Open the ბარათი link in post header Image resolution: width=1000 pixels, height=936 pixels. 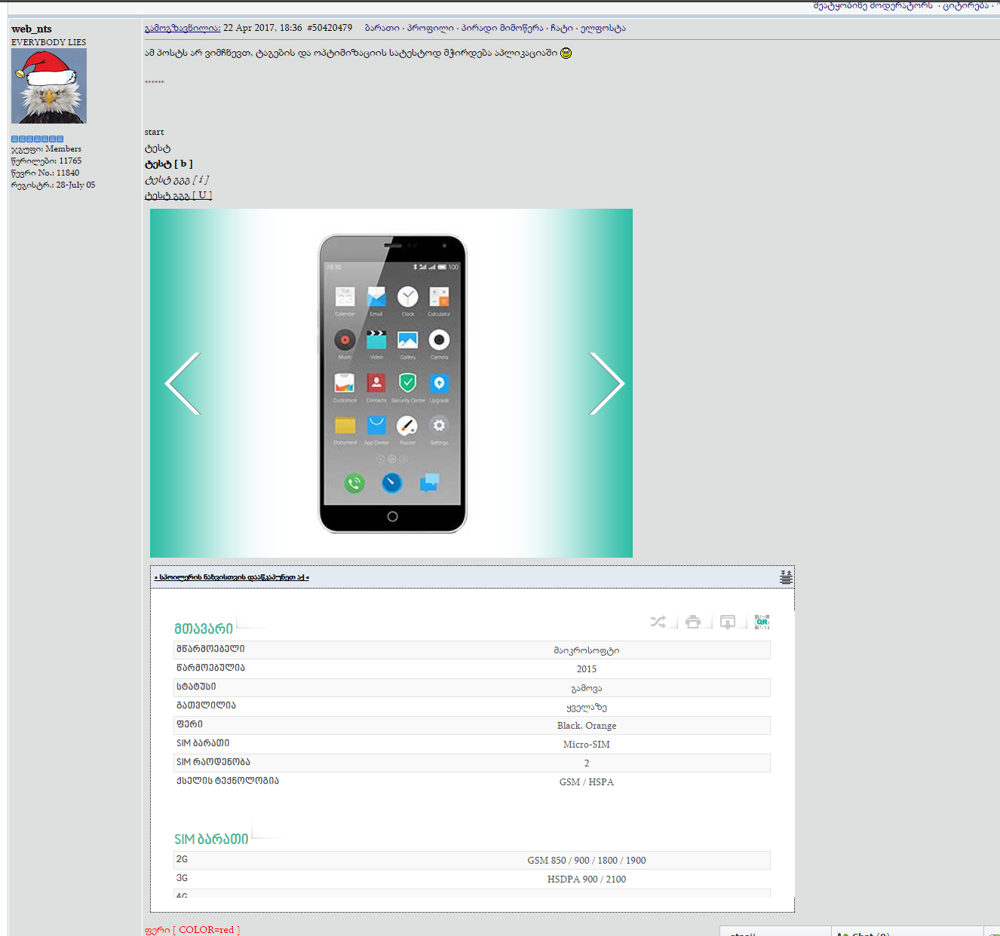pyautogui.click(x=382, y=28)
